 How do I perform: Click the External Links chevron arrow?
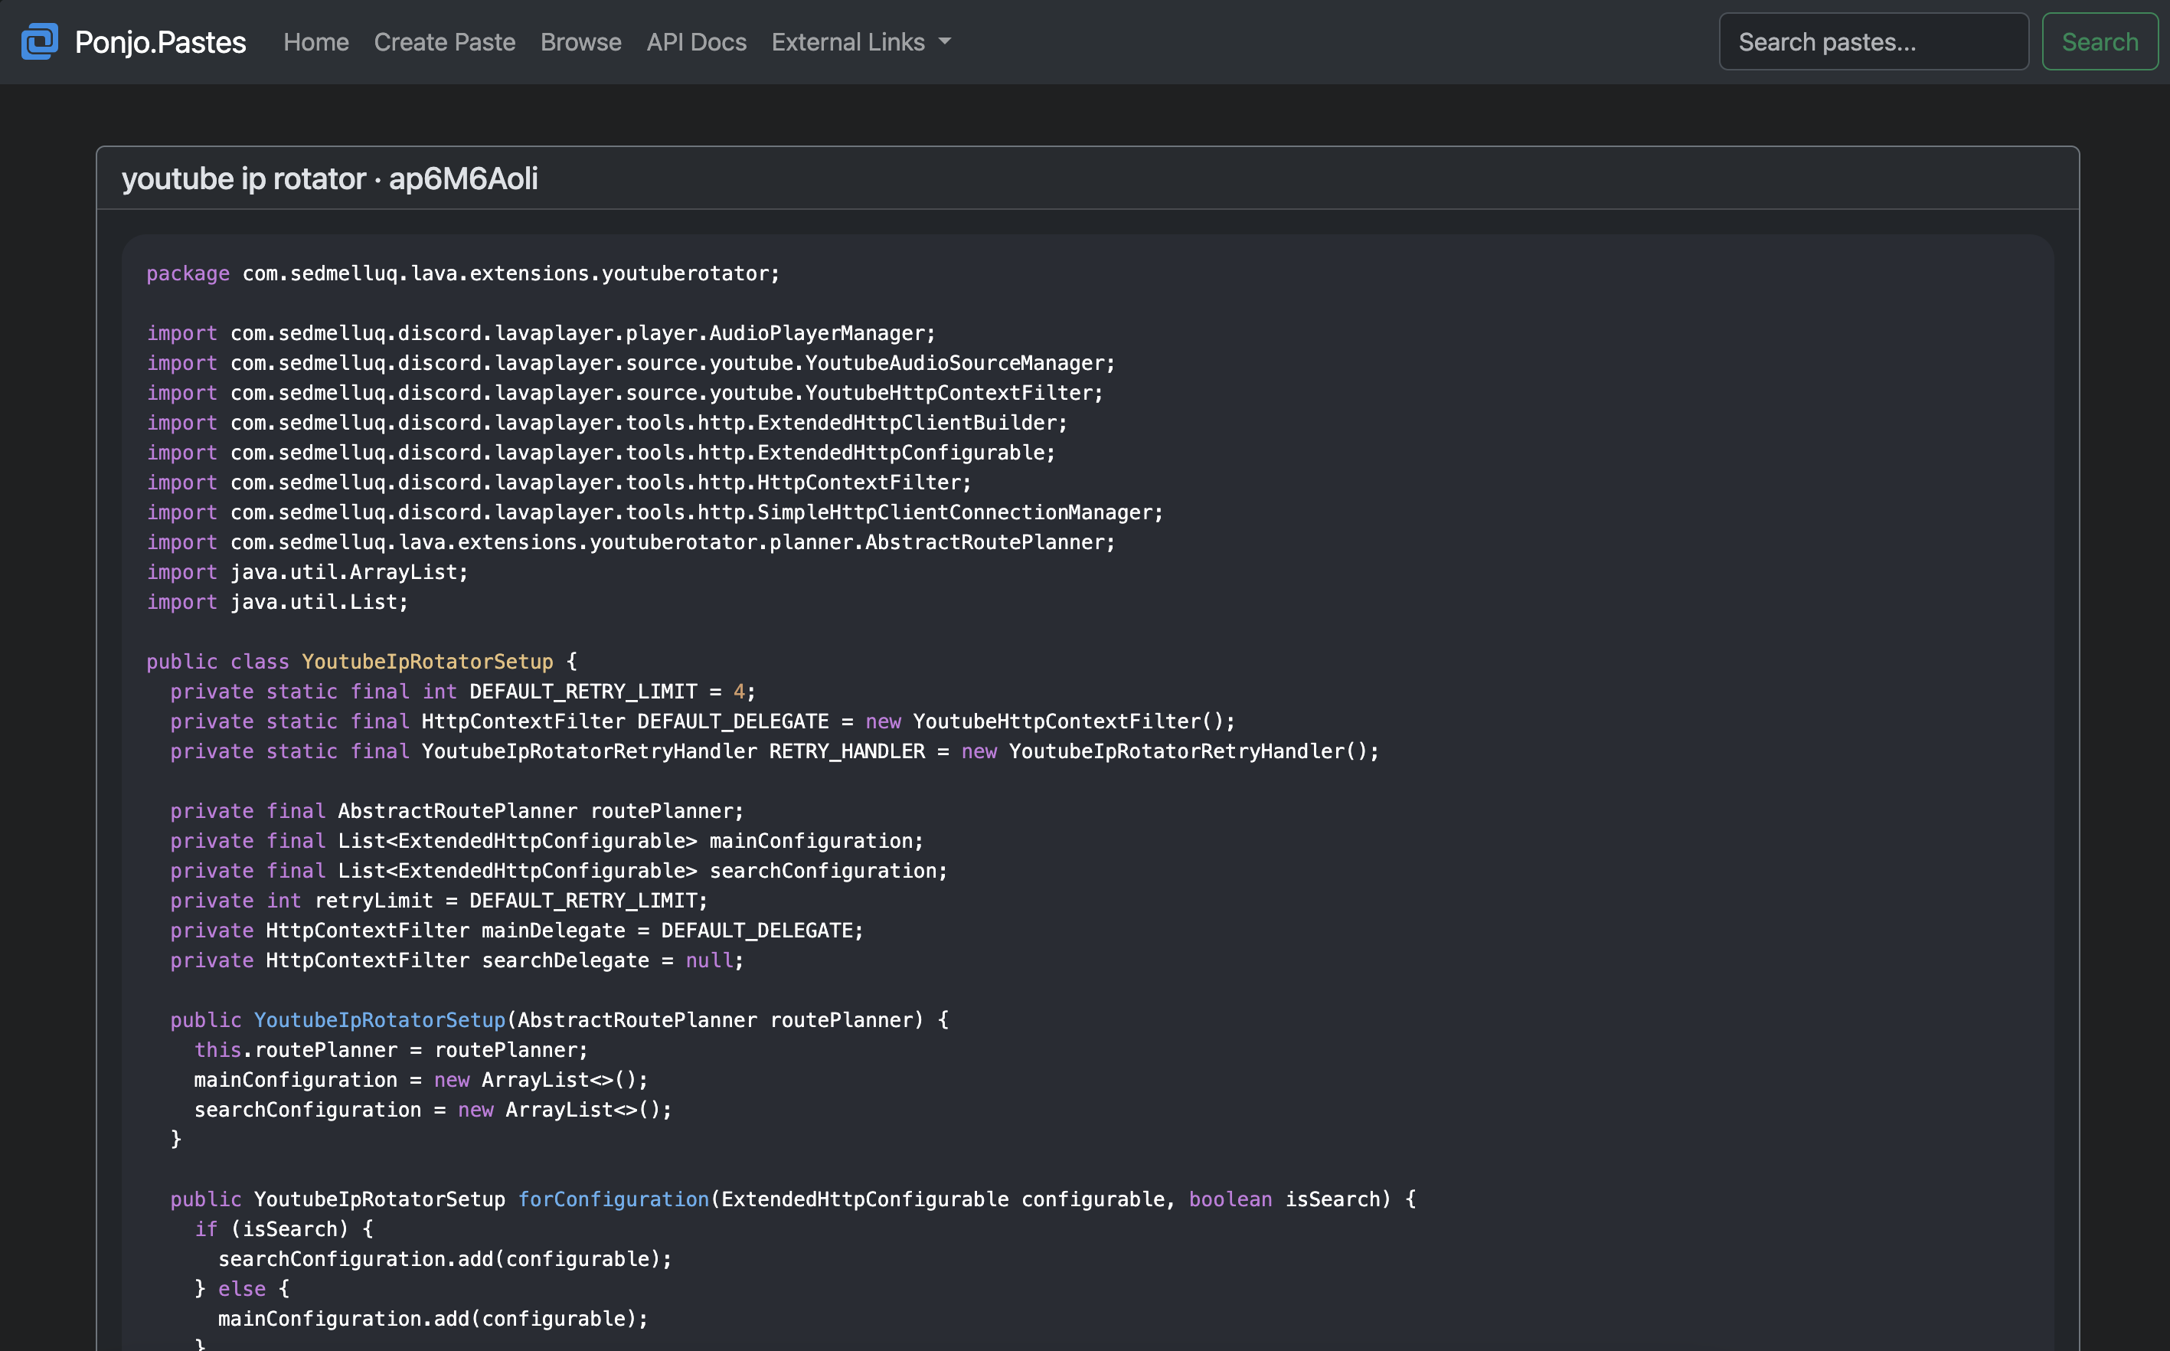coord(947,41)
